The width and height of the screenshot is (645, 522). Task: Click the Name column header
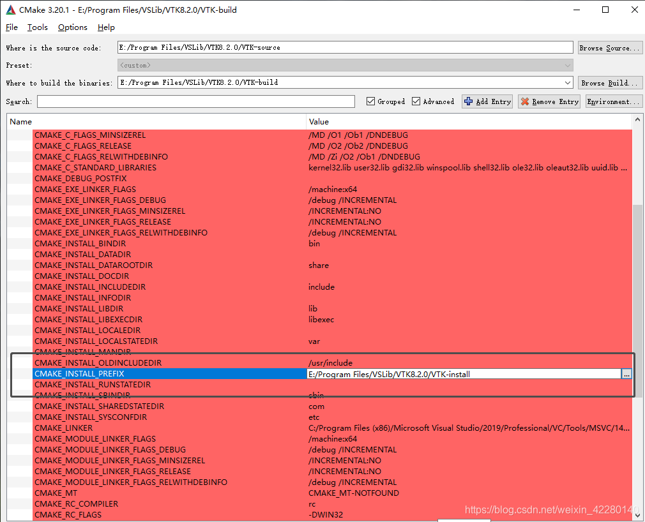(x=156, y=122)
